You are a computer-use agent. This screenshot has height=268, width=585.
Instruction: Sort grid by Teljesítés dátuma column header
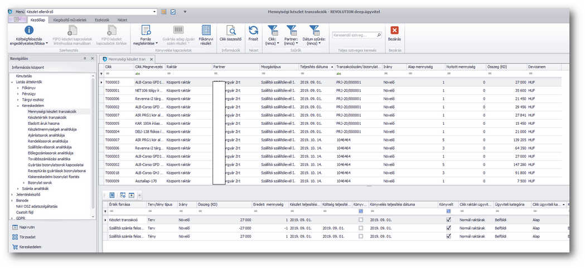pos(315,66)
